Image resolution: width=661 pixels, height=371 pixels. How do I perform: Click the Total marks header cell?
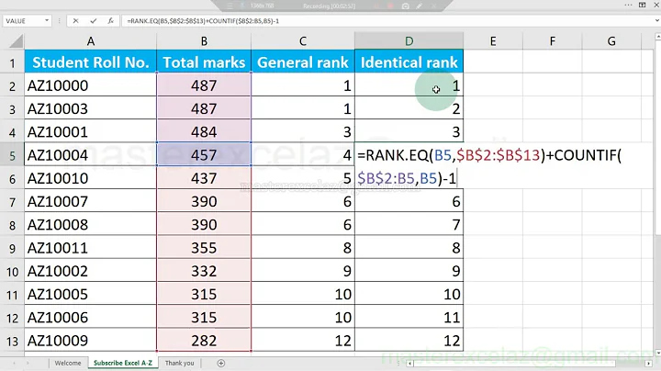[x=204, y=62]
